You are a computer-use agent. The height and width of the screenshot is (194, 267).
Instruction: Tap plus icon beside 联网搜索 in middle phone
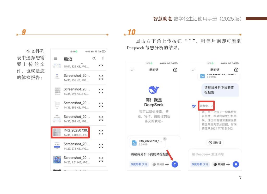coord(167,164)
